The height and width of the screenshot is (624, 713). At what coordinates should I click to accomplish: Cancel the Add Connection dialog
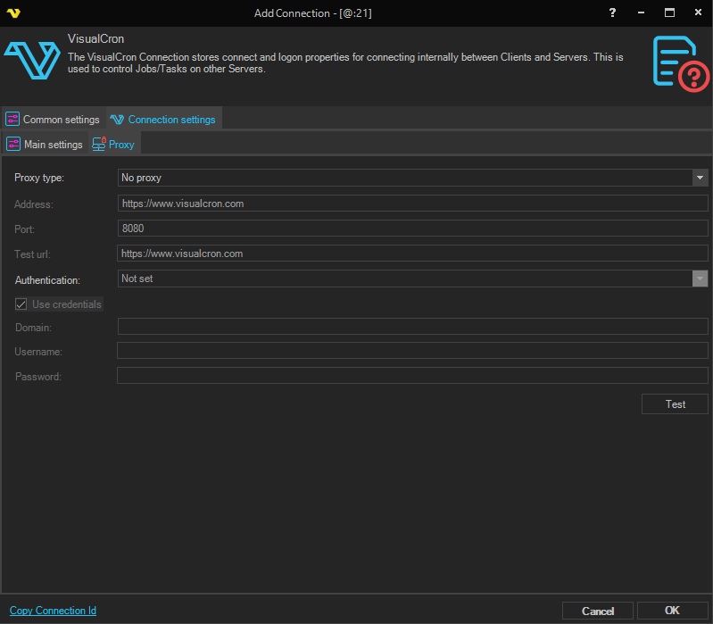point(598,611)
